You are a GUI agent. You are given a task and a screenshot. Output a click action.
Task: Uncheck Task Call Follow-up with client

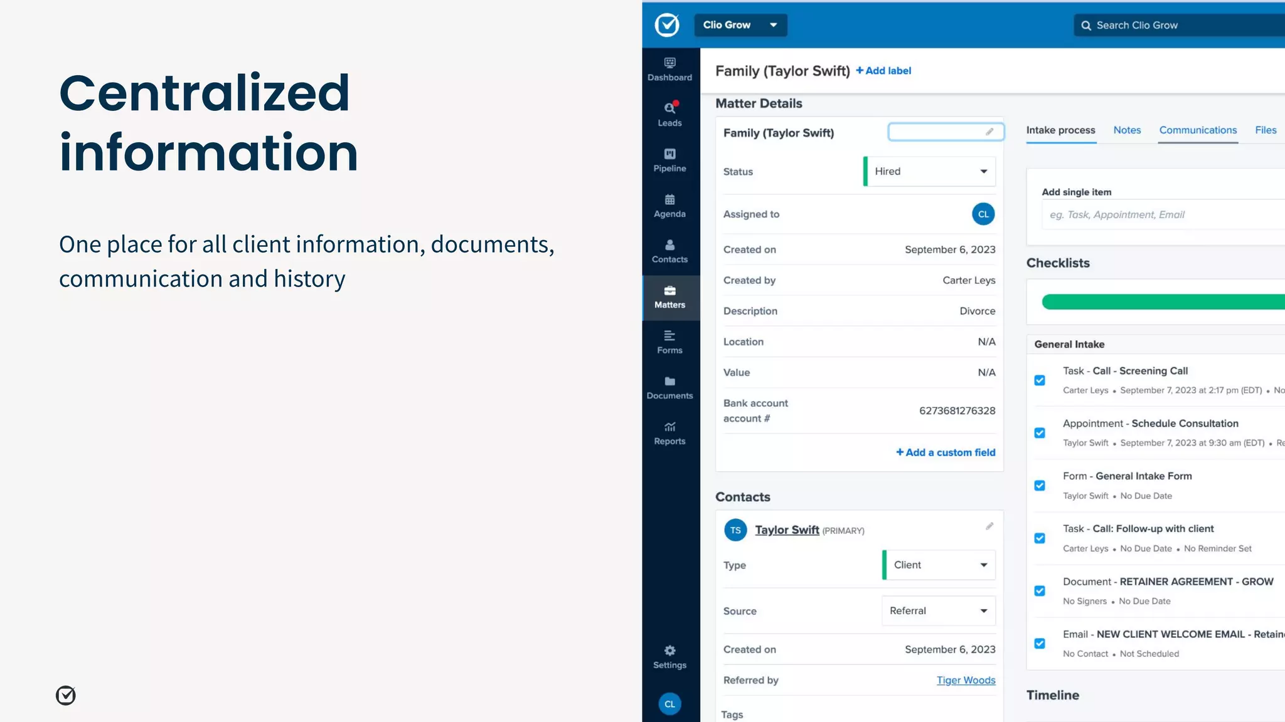1040,538
